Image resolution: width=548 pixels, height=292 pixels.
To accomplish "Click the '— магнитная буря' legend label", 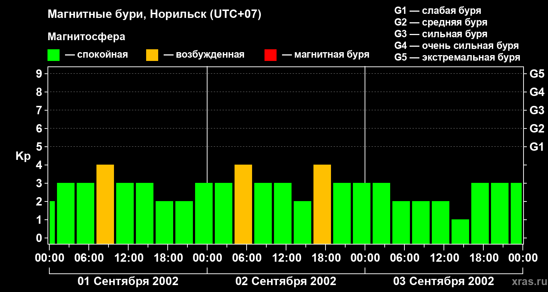I will click(x=326, y=55).
